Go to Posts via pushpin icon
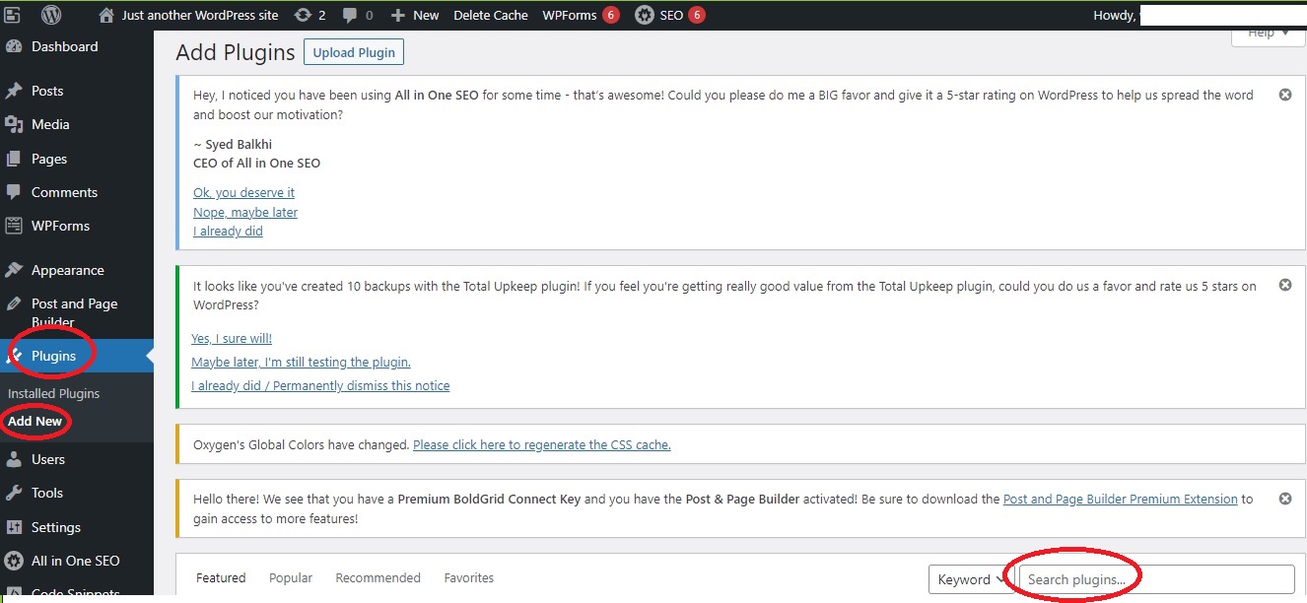The image size is (1307, 603). click(14, 91)
